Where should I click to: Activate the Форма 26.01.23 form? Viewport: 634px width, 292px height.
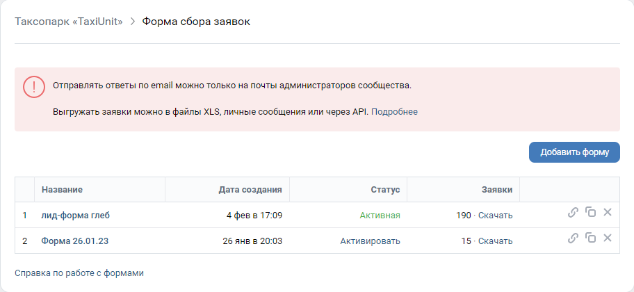[x=370, y=241]
